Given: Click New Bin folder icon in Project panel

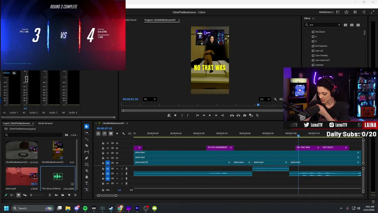Looking at the screenshot, I should 63,195.
